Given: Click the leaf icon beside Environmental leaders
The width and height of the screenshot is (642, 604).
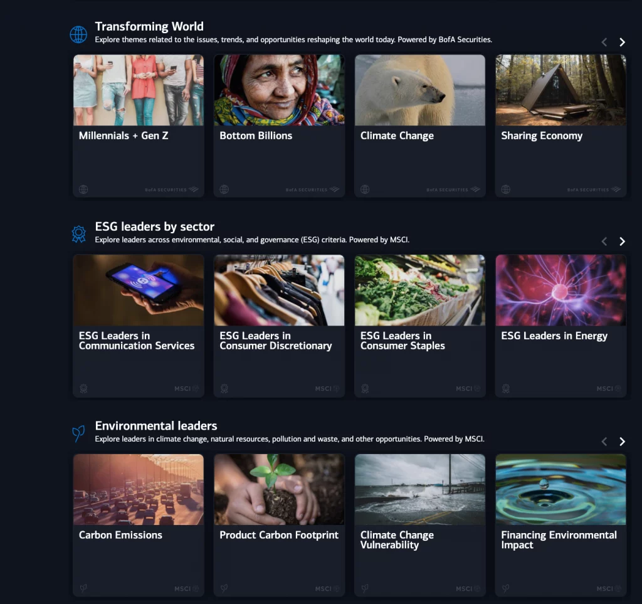Looking at the screenshot, I should click(x=78, y=433).
